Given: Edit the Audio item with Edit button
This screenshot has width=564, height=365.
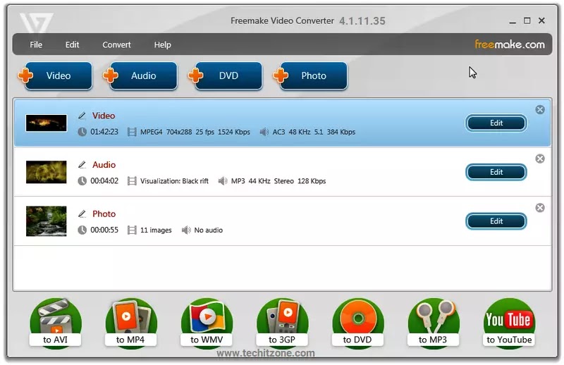Looking at the screenshot, I should point(496,172).
